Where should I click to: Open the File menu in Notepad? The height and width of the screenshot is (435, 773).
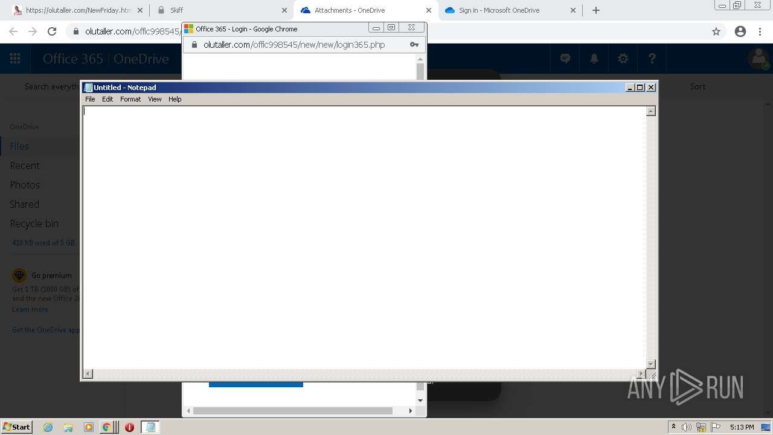pyautogui.click(x=90, y=99)
